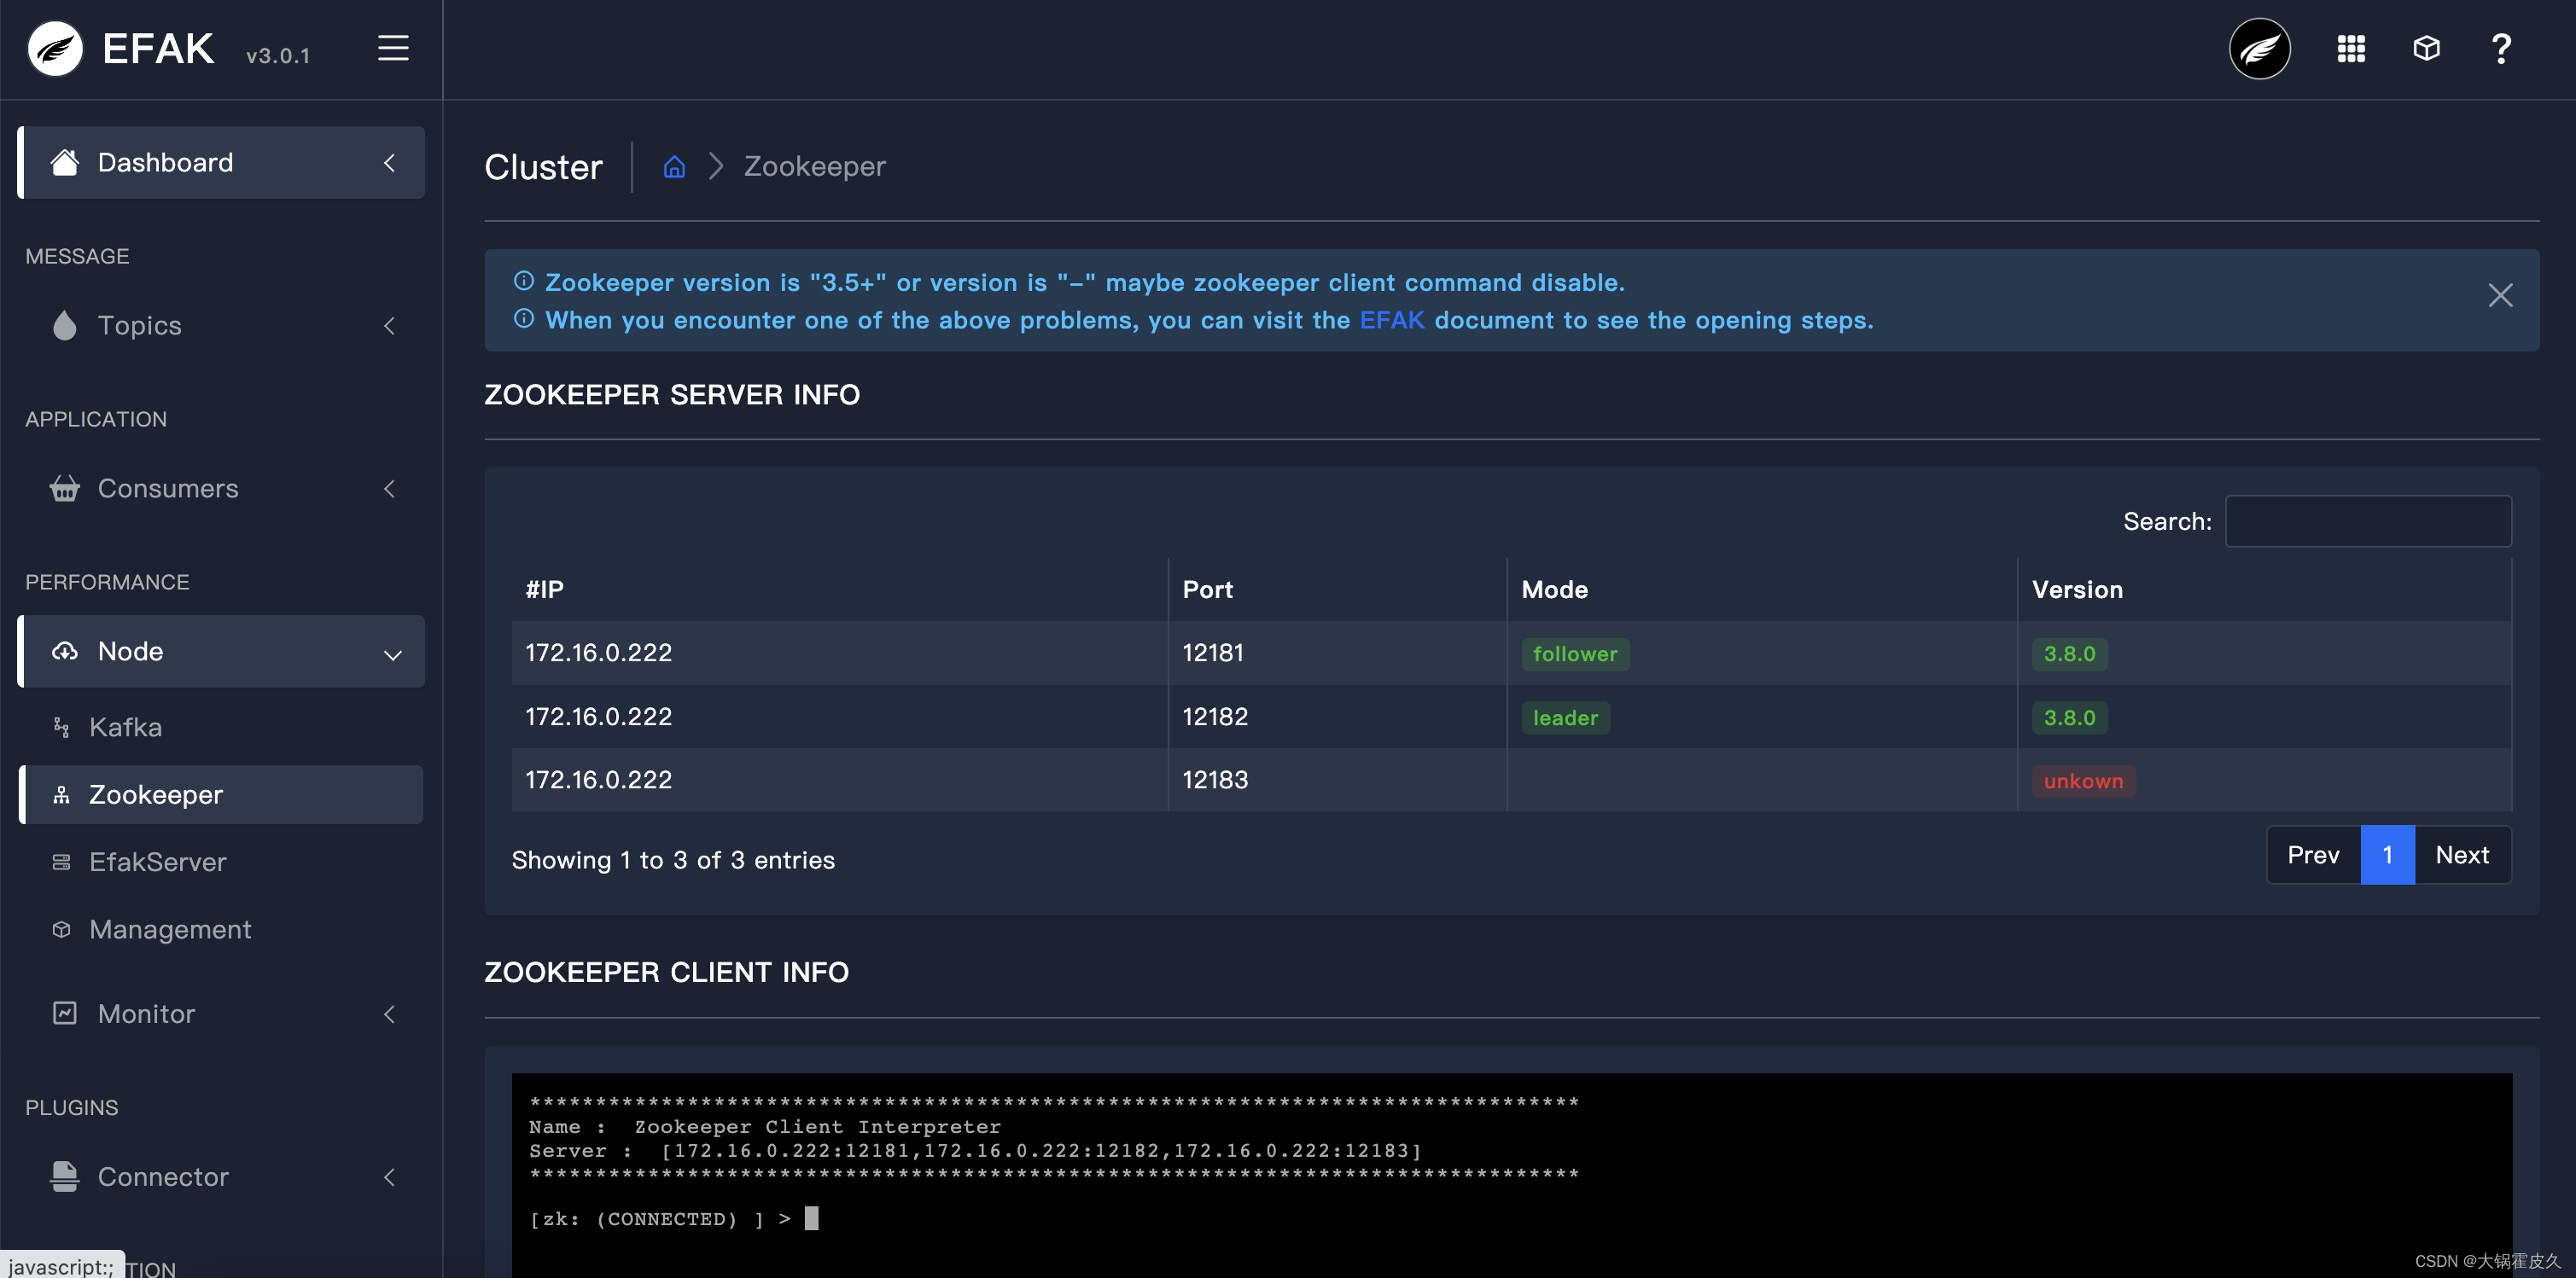The image size is (2576, 1278).
Task: Open the EfakServer menu item
Action: [x=157, y=863]
